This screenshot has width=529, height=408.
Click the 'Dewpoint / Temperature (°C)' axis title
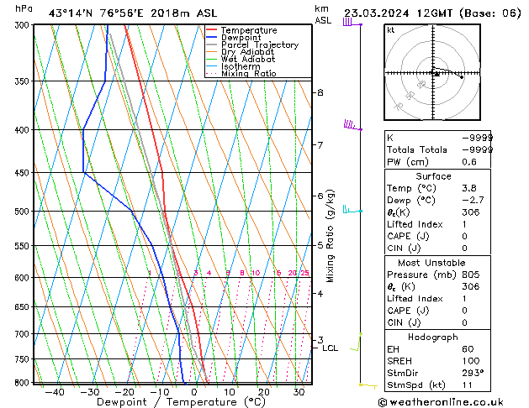pyautogui.click(x=181, y=402)
